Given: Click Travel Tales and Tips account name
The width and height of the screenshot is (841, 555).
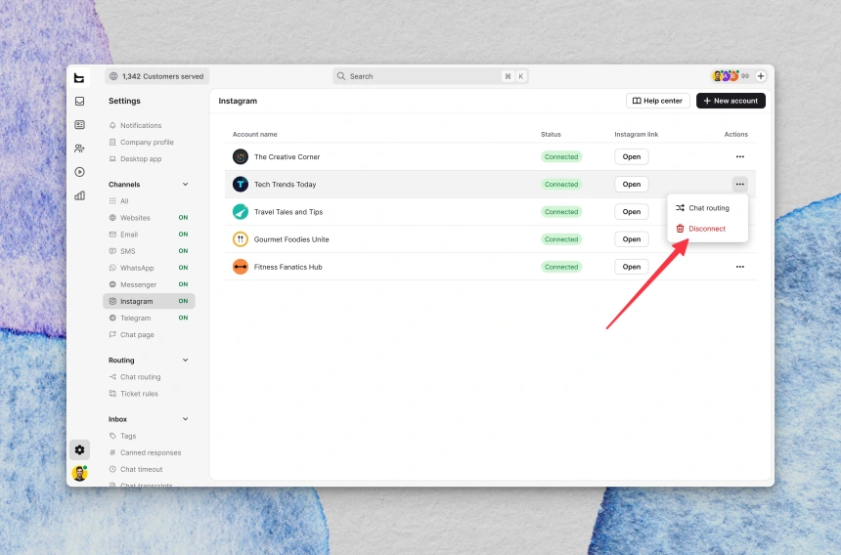Looking at the screenshot, I should (288, 212).
